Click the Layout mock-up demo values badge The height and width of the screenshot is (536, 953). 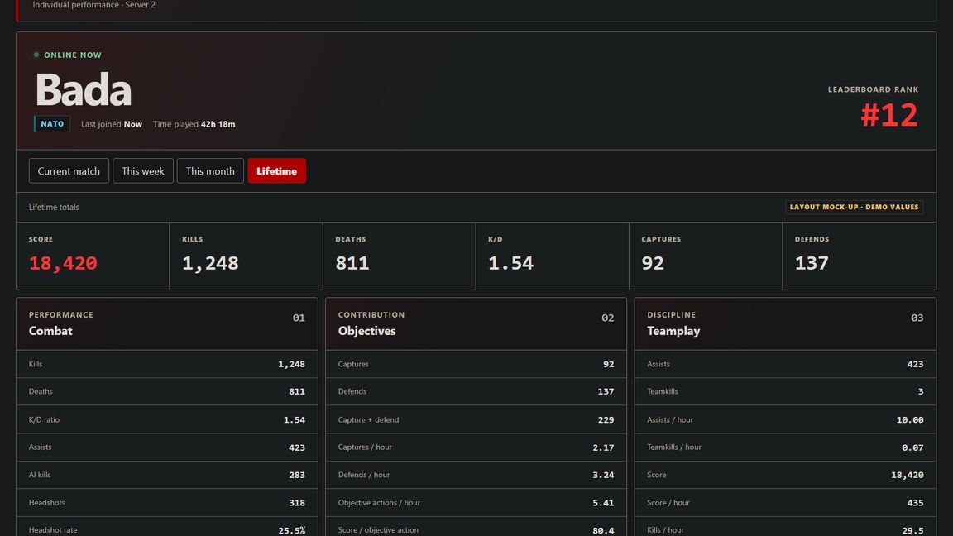click(x=854, y=208)
